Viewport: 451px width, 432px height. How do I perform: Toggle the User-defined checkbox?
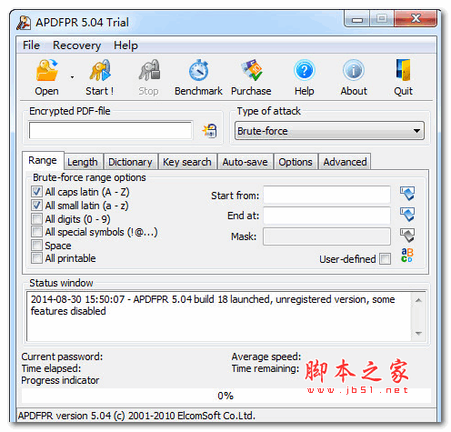coord(386,259)
